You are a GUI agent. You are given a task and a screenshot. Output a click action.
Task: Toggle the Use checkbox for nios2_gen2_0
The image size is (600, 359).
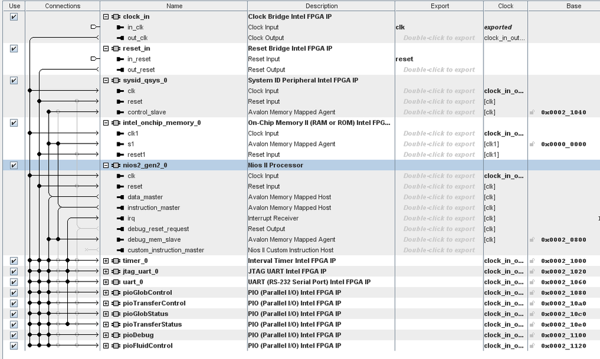[x=14, y=165]
